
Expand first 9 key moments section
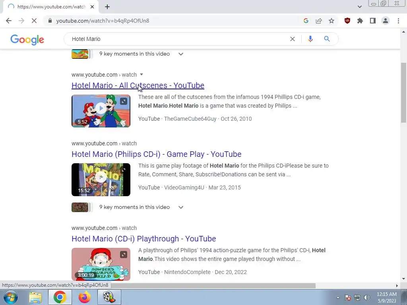click(x=181, y=54)
